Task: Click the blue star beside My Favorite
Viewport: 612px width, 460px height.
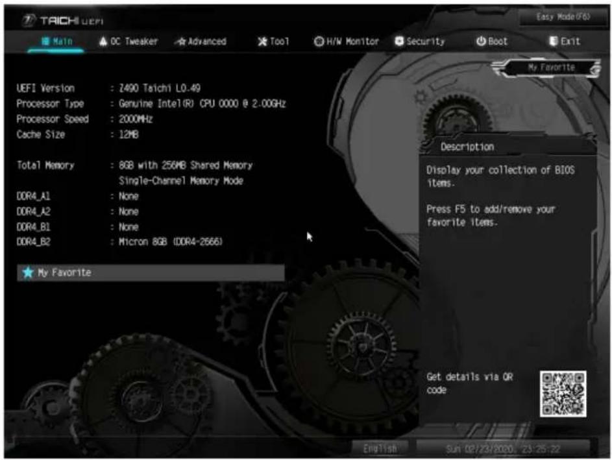Action: (x=28, y=272)
